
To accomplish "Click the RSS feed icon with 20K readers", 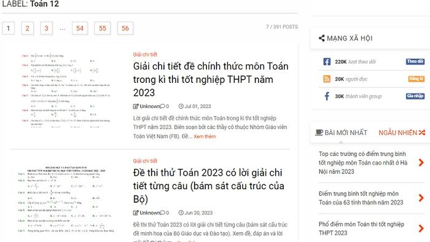I will 327,79.
